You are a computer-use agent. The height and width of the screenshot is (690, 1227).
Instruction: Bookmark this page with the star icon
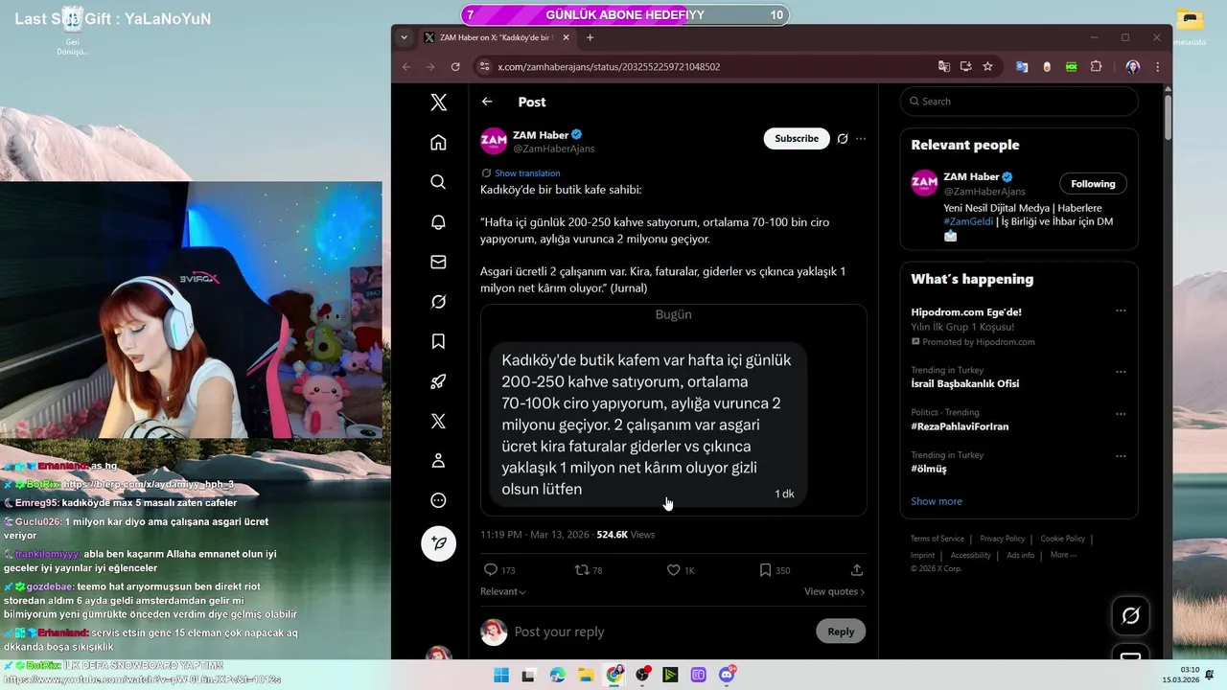pos(987,67)
